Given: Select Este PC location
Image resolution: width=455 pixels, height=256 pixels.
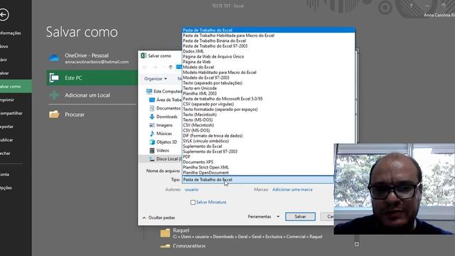Looking at the screenshot, I should click(x=92, y=78).
